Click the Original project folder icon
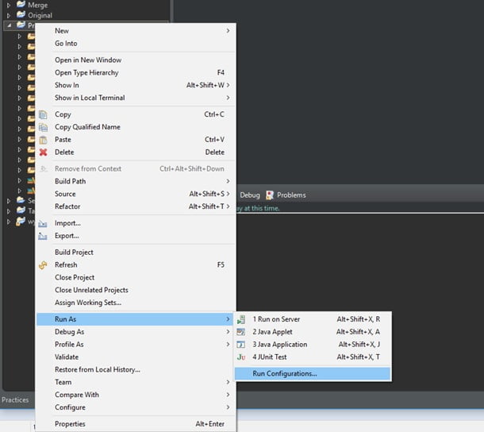The height and width of the screenshot is (432, 484). point(21,14)
